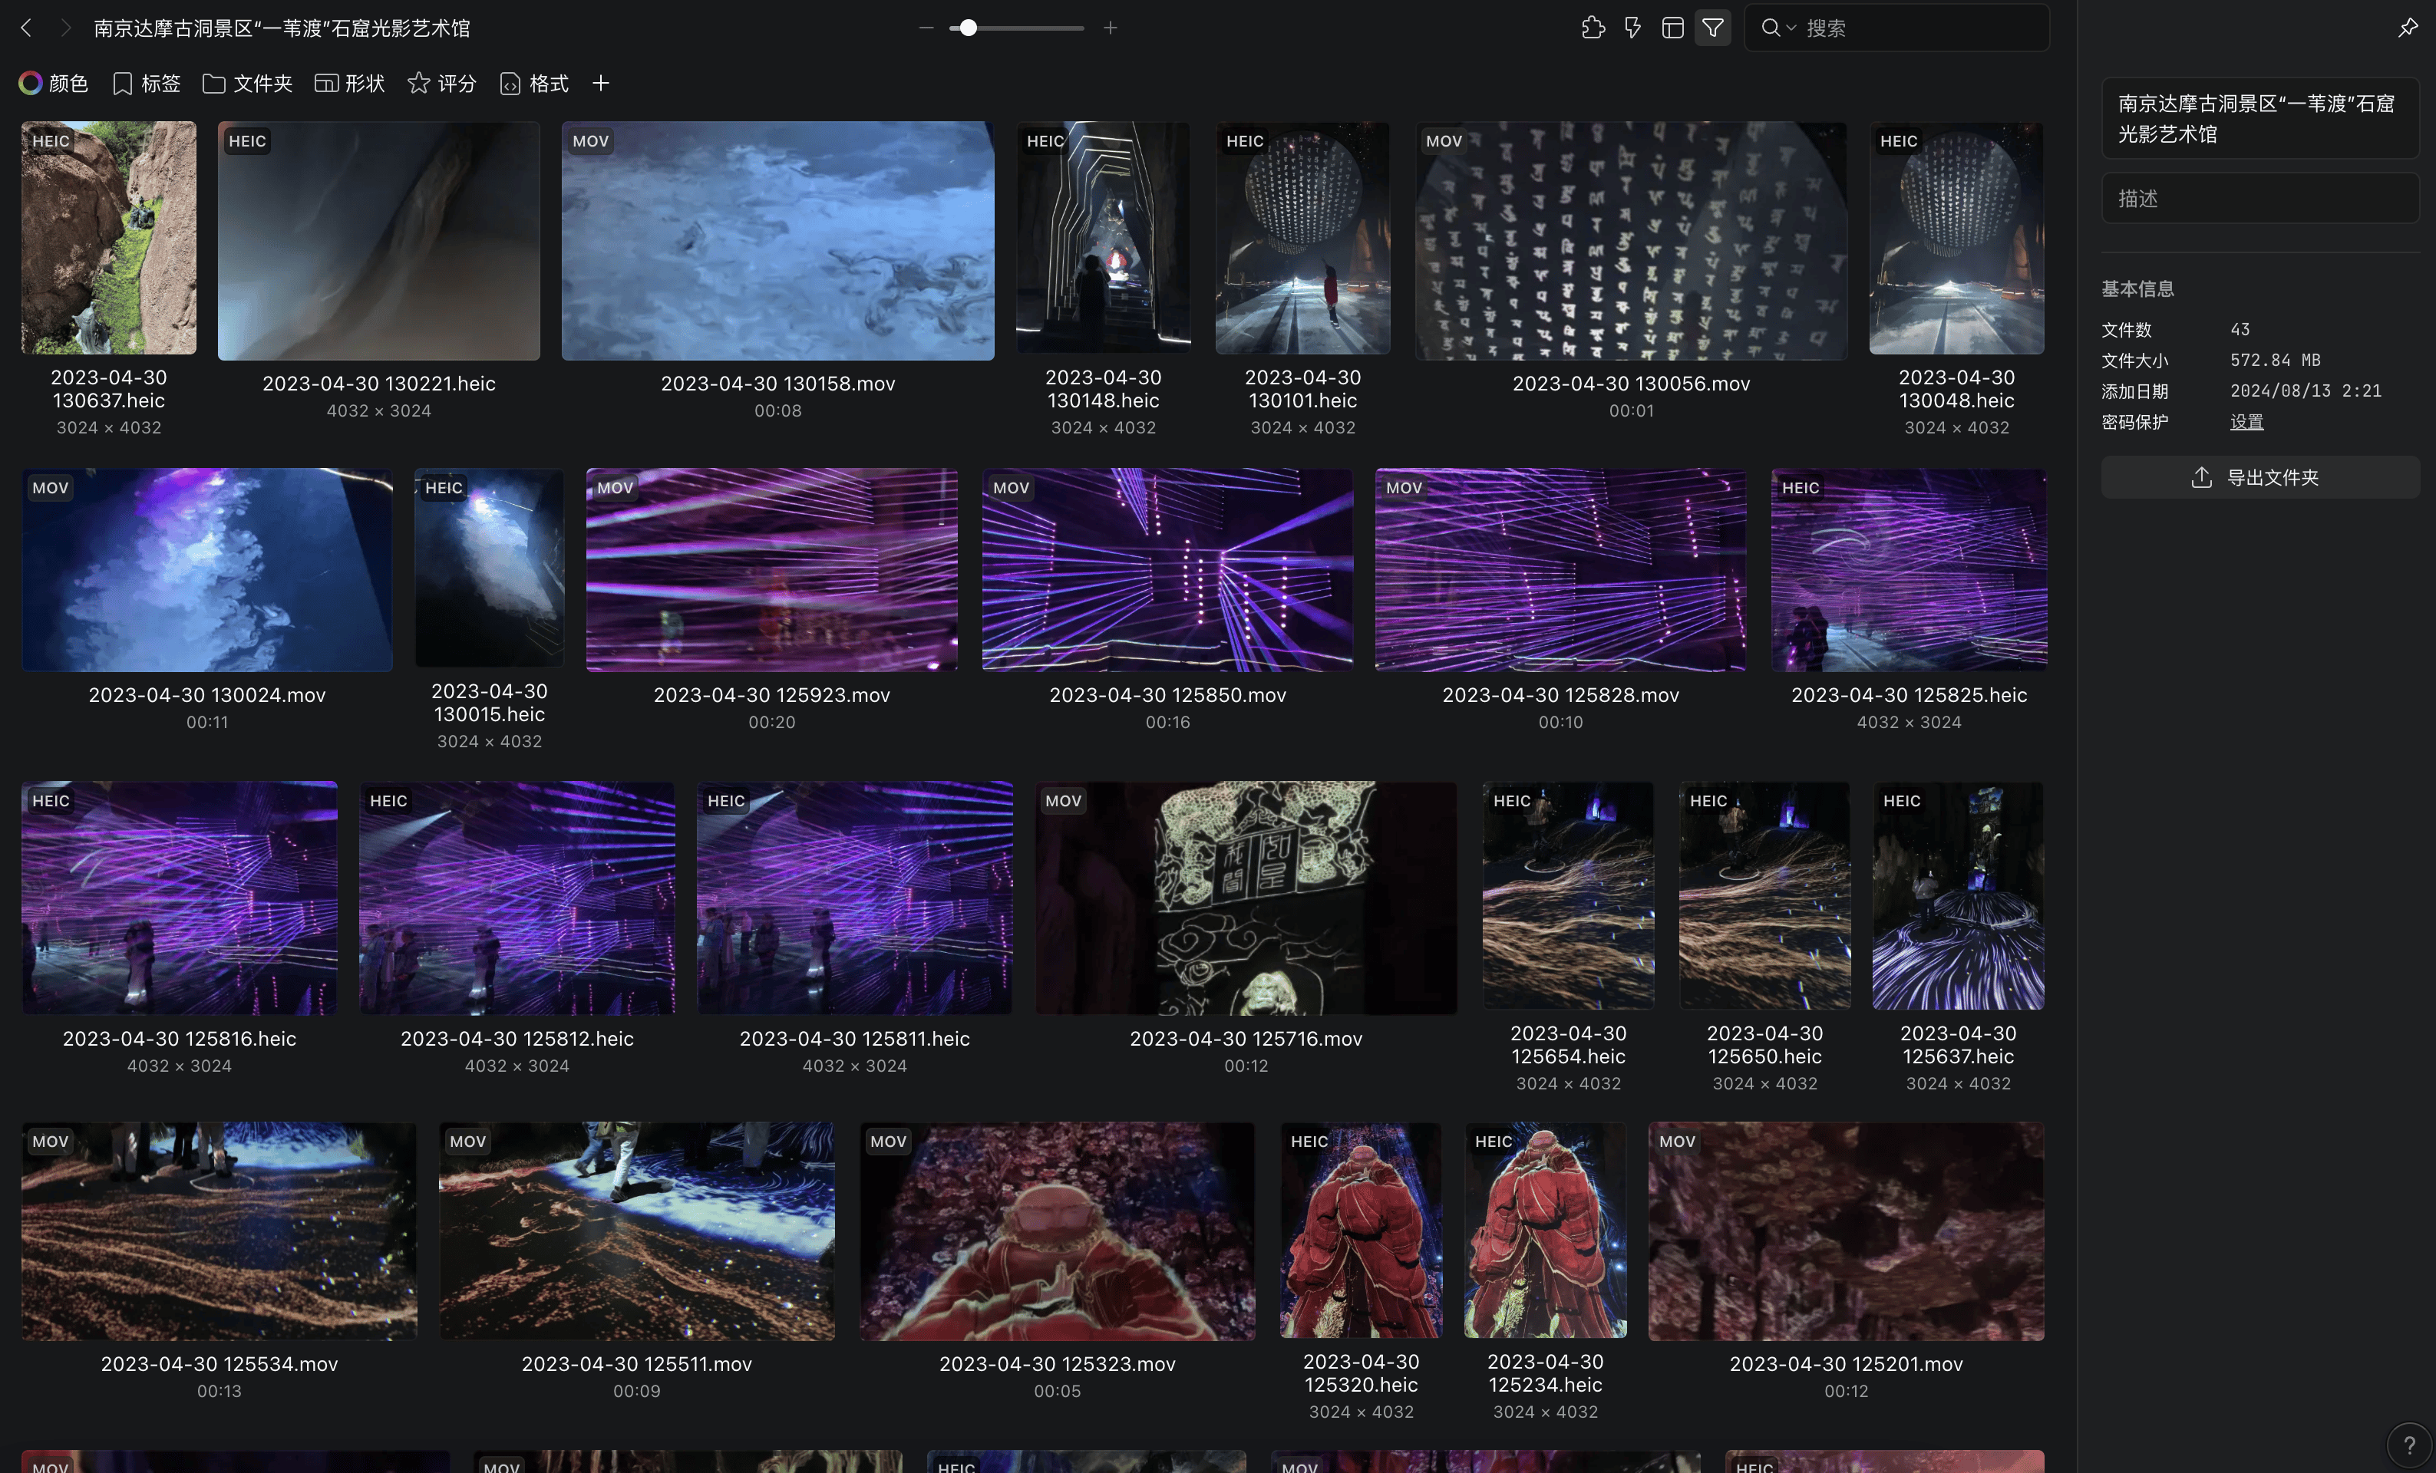The image size is (2436, 1473).
Task: Pin the inspector panel with pin icon
Action: [x=2408, y=28]
